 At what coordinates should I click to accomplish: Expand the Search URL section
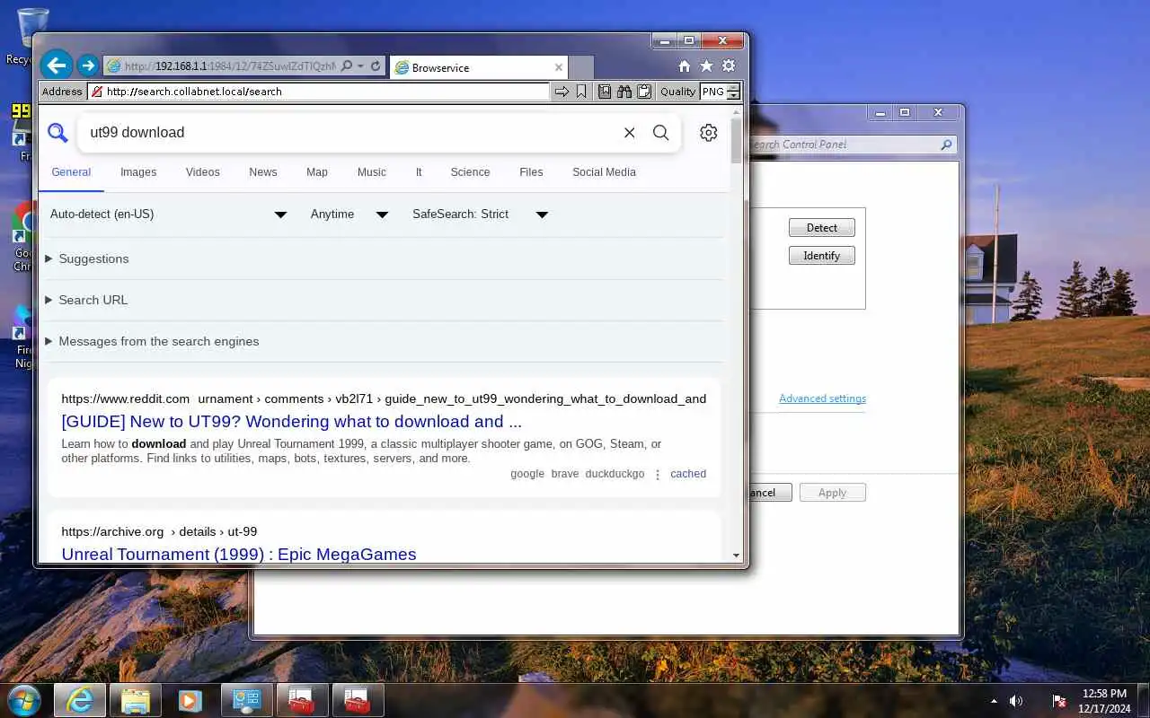pos(86,300)
